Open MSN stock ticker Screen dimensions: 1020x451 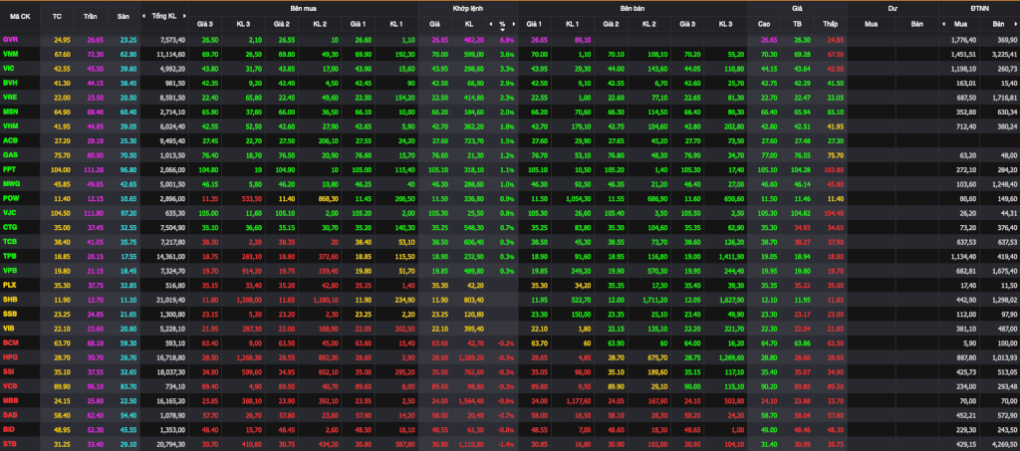(x=10, y=110)
